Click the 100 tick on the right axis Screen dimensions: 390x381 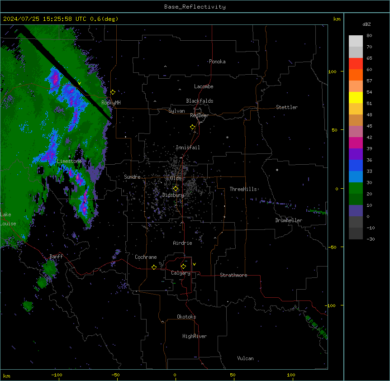point(332,71)
